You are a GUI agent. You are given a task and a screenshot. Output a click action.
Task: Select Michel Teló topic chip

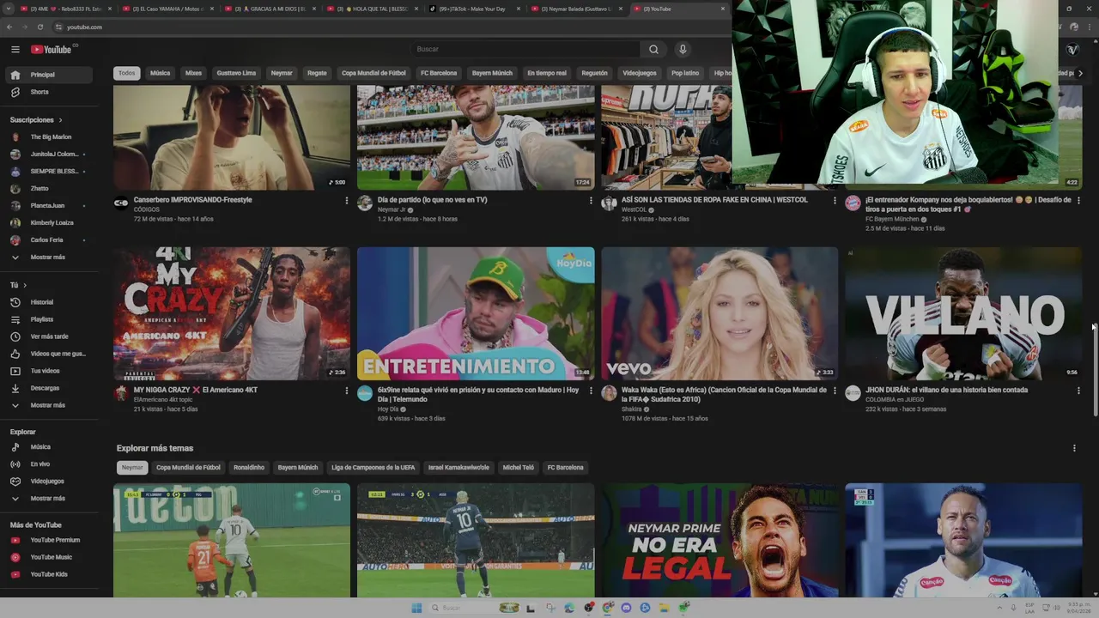click(519, 468)
